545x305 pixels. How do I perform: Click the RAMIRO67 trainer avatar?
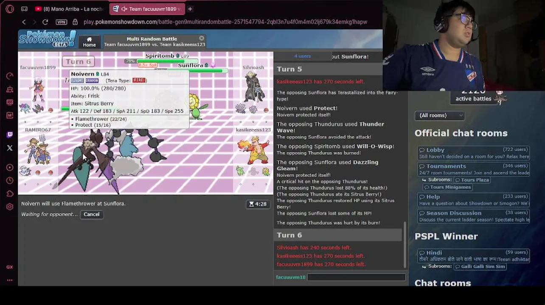coord(37,149)
